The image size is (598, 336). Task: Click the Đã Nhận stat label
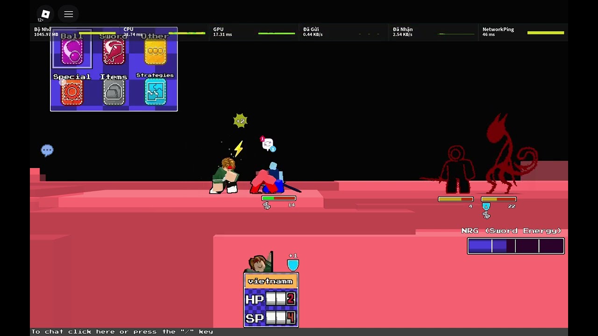click(x=403, y=29)
